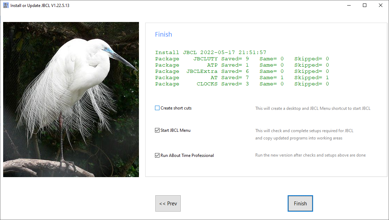Click the desktop shortcut description text
389x220 pixels.
pos(313,108)
